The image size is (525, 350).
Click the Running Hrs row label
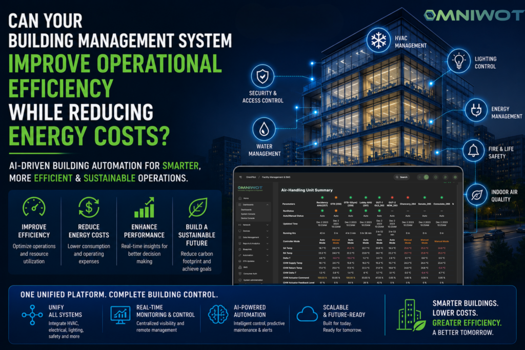click(289, 233)
